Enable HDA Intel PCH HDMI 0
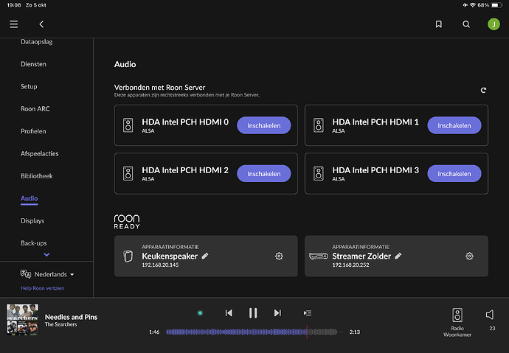Screen dimensions: 509x353 (x=263, y=125)
